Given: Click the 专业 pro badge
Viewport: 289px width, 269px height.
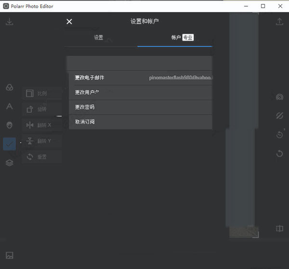Looking at the screenshot, I should 188,38.
